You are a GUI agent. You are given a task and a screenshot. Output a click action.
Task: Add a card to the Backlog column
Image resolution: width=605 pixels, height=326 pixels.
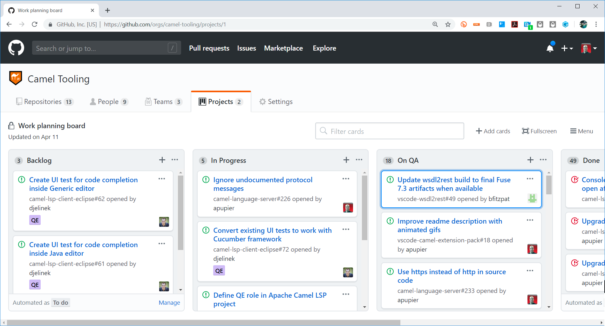point(162,160)
